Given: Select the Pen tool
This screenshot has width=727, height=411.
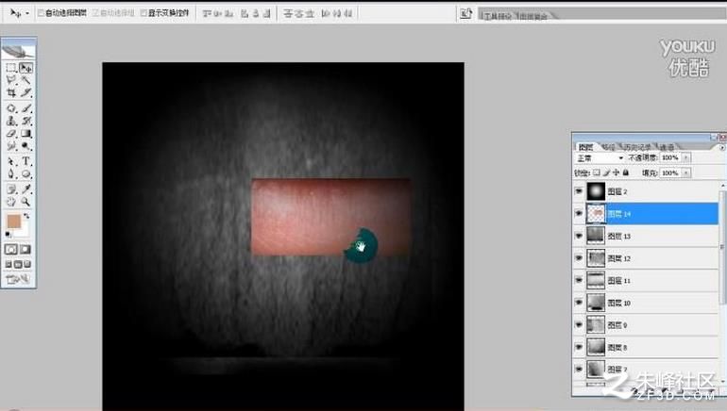Looking at the screenshot, I should [11, 173].
